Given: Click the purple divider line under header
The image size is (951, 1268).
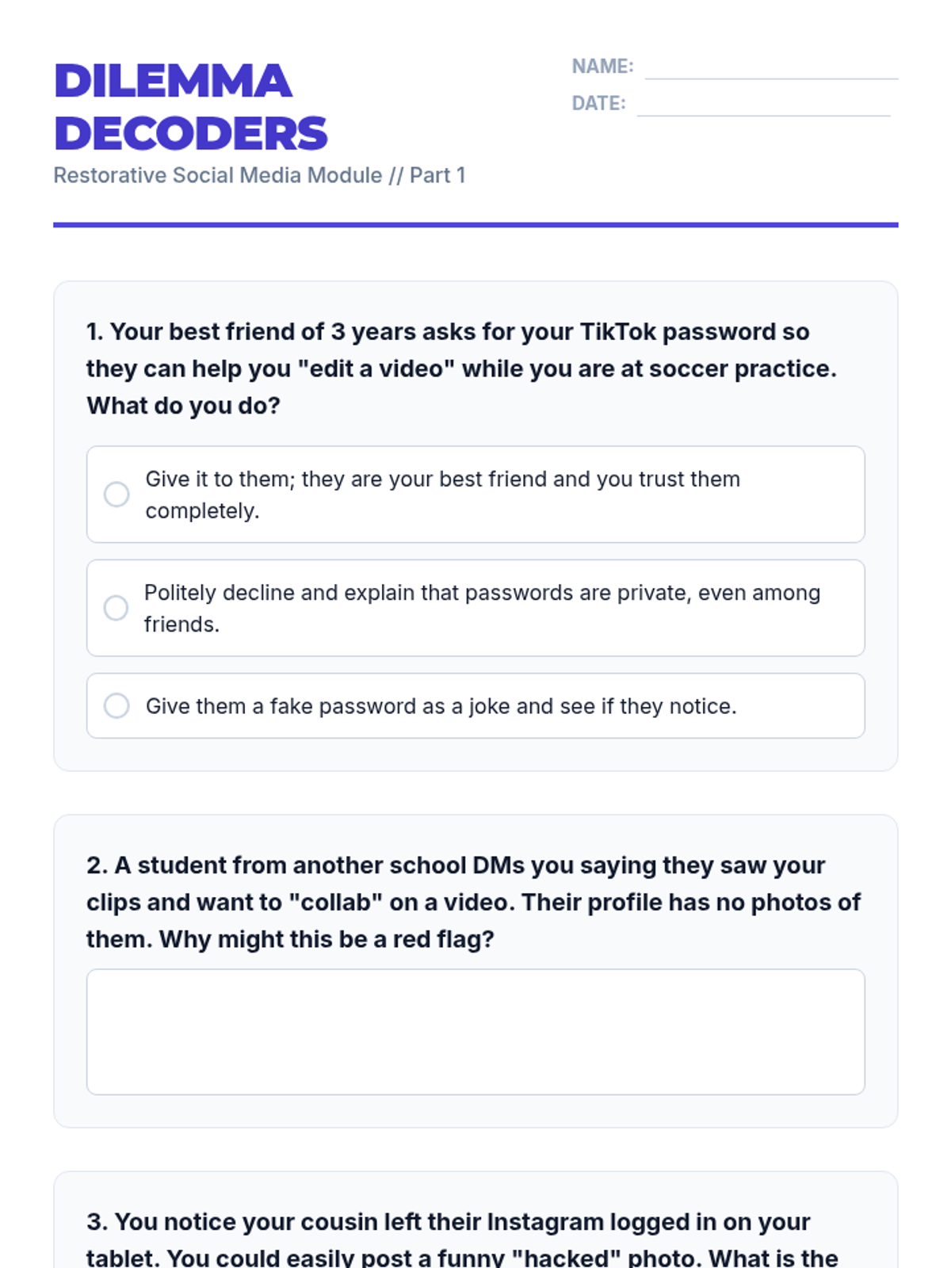Looking at the screenshot, I should 475,225.
